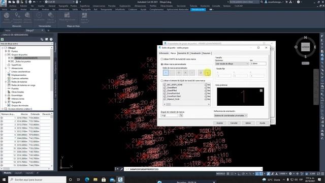Click the Aceptar button

(x=220, y=123)
